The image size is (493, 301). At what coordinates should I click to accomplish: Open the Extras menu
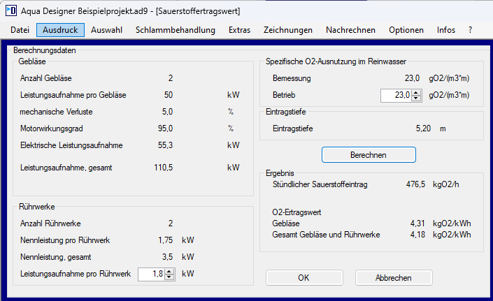tap(239, 30)
